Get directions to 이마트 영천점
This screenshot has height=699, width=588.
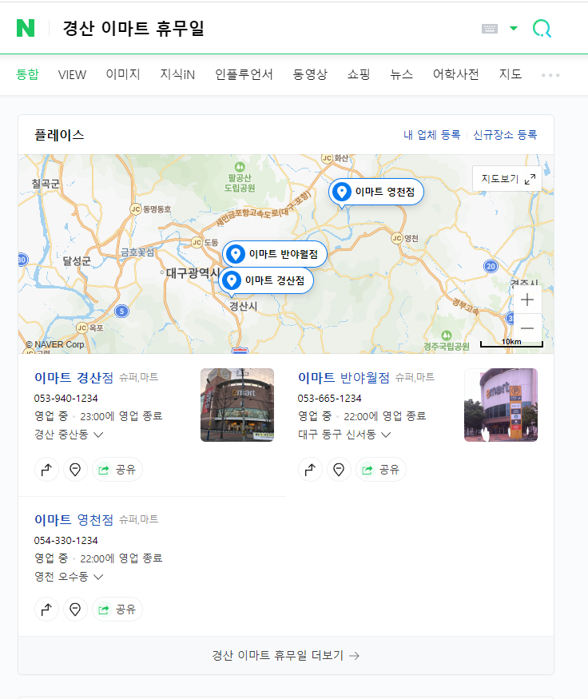(x=46, y=610)
